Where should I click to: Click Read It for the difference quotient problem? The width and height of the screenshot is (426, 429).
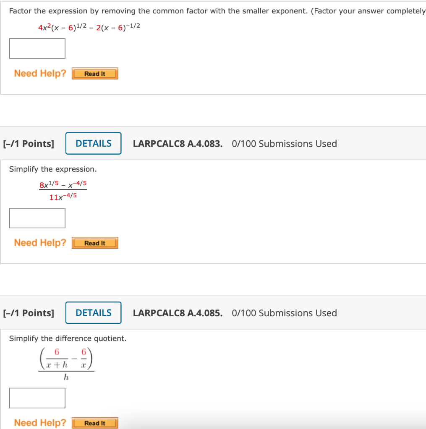tap(94, 423)
